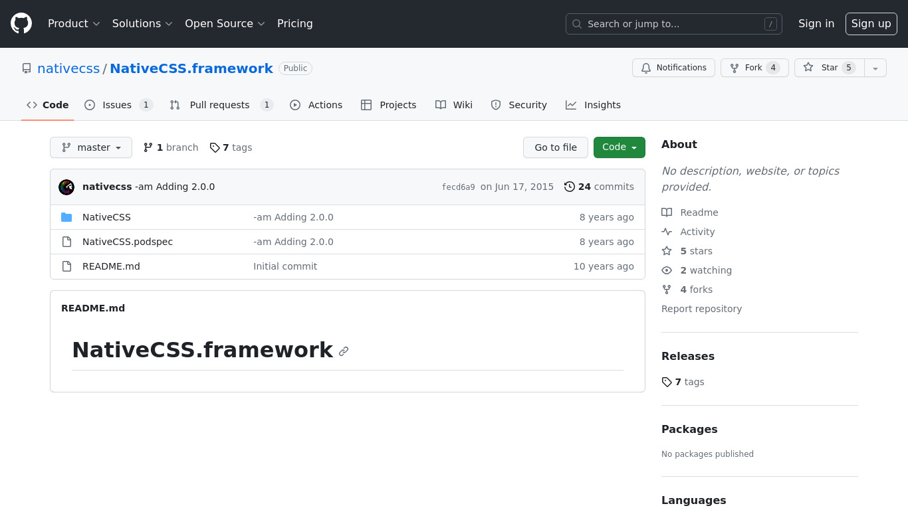Click the book icon next to Readme in About
This screenshot has width=908, height=510.
point(667,212)
